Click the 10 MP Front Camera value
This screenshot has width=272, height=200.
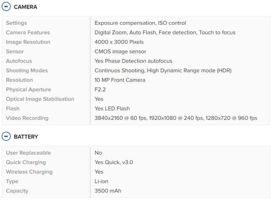(x=120, y=80)
